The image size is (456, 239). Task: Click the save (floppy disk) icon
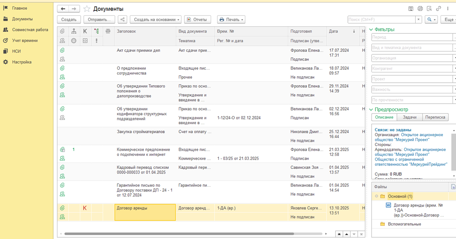[411, 9]
